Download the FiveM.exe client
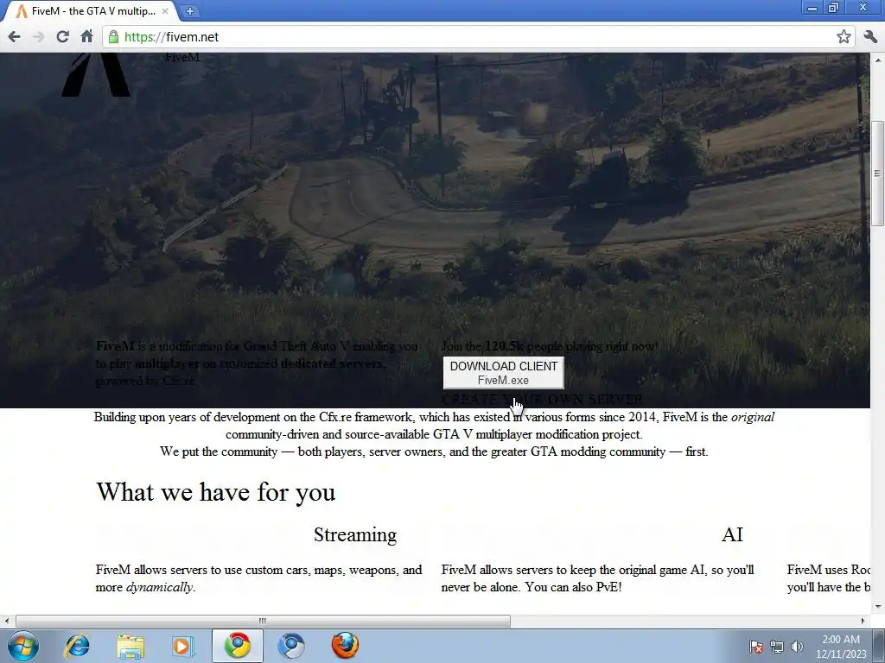The height and width of the screenshot is (663, 885). coord(504,373)
